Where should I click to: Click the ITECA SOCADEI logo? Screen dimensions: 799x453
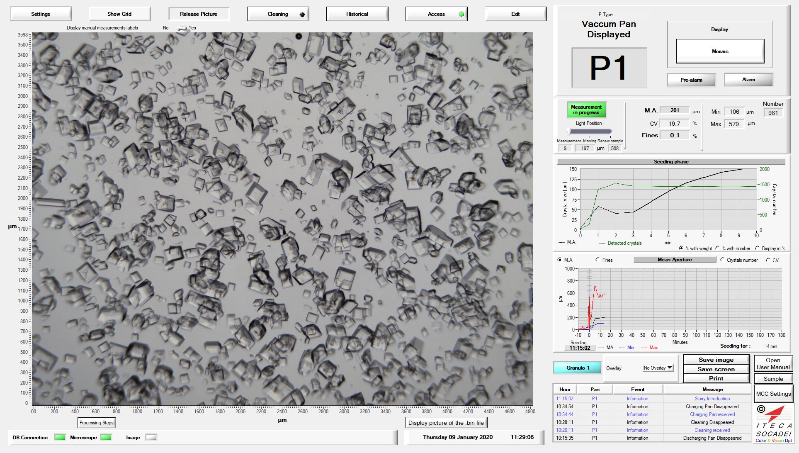tap(773, 423)
